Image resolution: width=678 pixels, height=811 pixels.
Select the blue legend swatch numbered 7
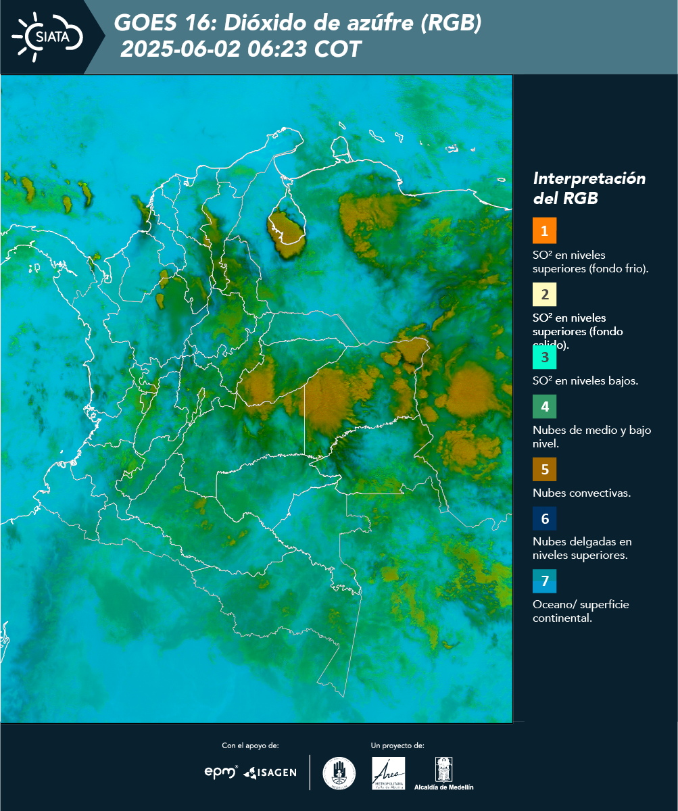coord(544,581)
